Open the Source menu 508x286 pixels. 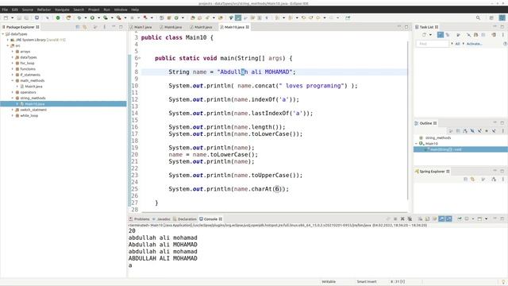click(x=28, y=10)
